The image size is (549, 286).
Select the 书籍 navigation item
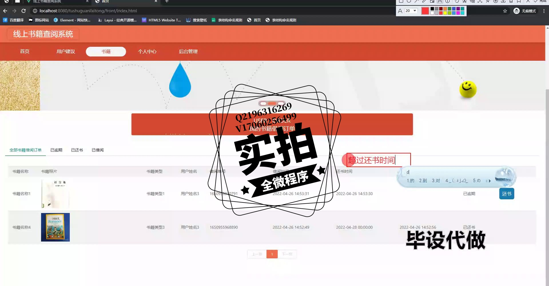click(106, 51)
